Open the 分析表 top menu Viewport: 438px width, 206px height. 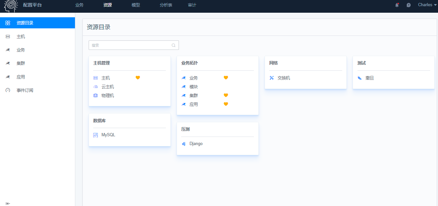tap(166, 5)
